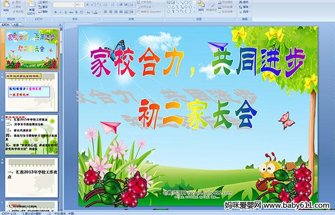The image size is (335, 215).
Task: Click the font color A icon
Action: click(x=95, y=12)
